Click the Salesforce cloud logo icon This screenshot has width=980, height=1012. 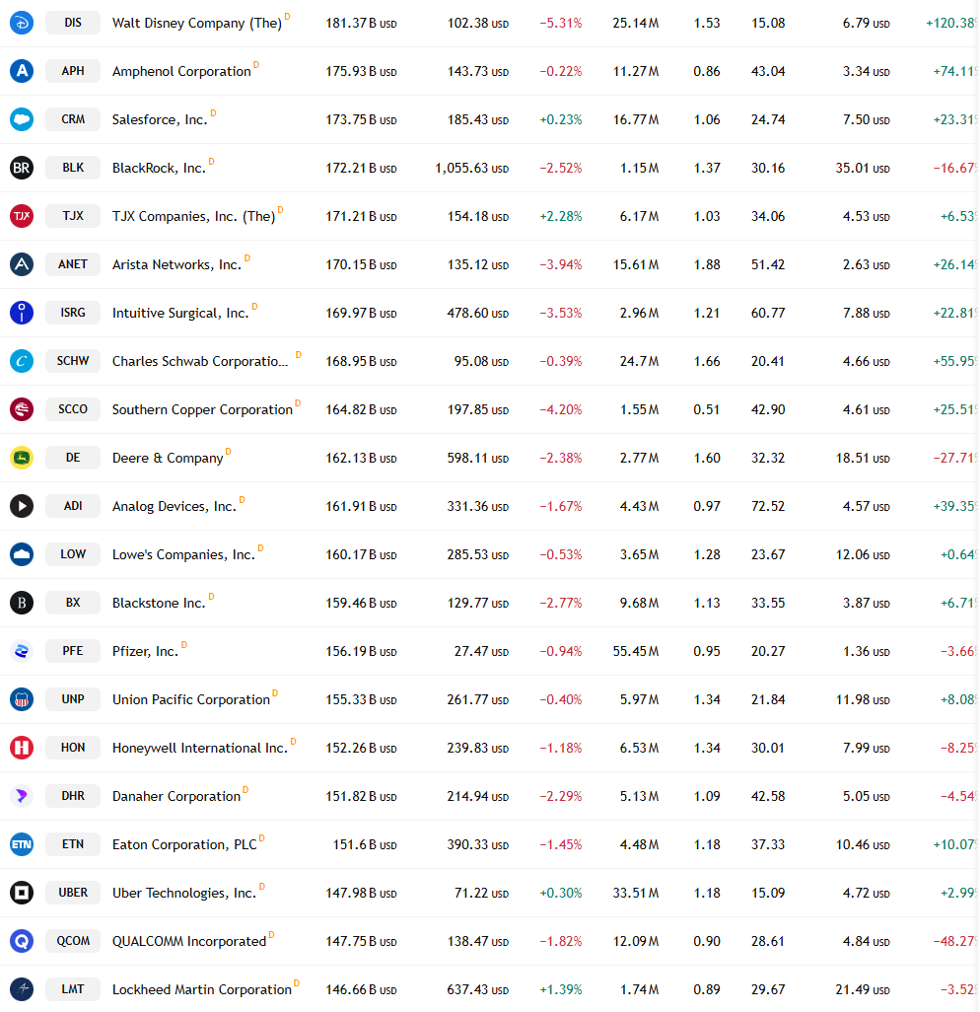[22, 119]
